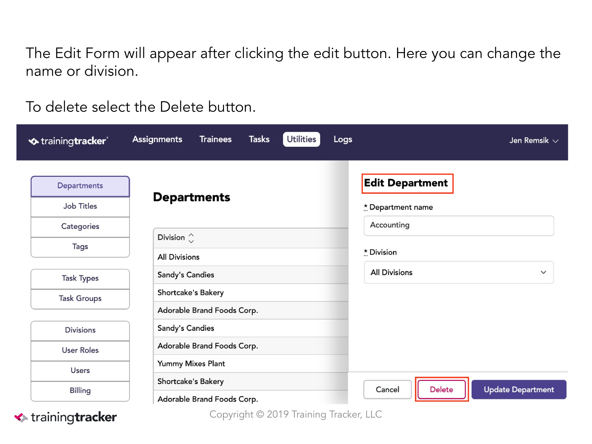Image resolution: width=592 pixels, height=444 pixels.
Task: Open User Roles in the sidebar
Action: click(80, 350)
